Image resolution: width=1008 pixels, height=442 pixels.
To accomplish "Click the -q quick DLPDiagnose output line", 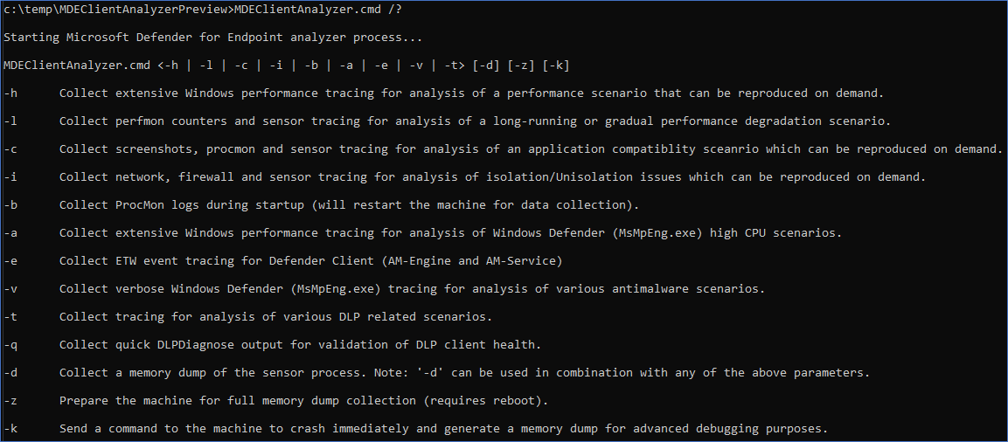I will [273, 344].
